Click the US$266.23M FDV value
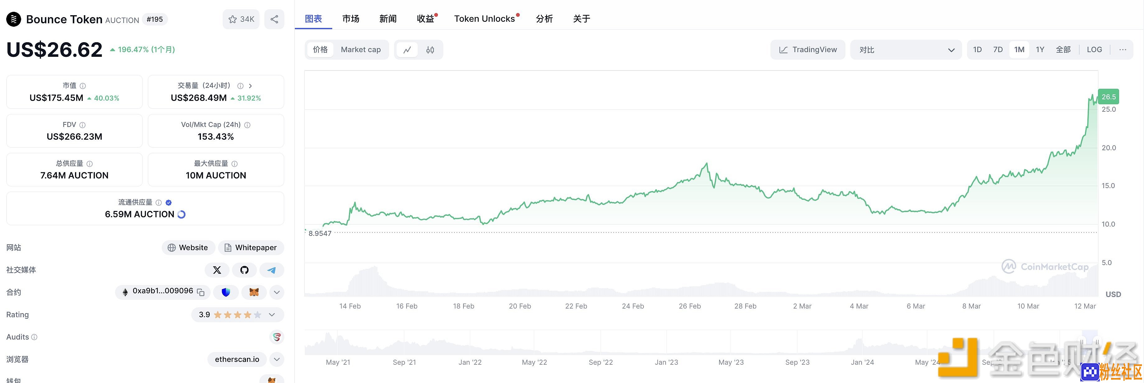 (x=74, y=137)
